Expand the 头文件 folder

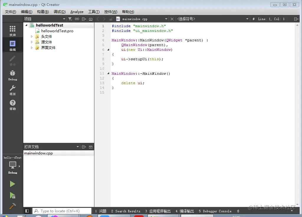(32, 36)
